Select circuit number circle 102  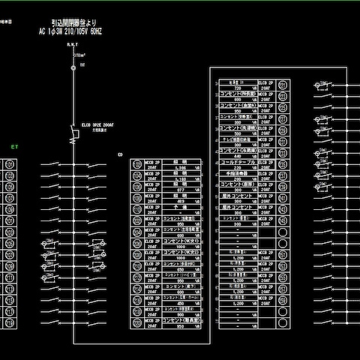click(x=137, y=164)
